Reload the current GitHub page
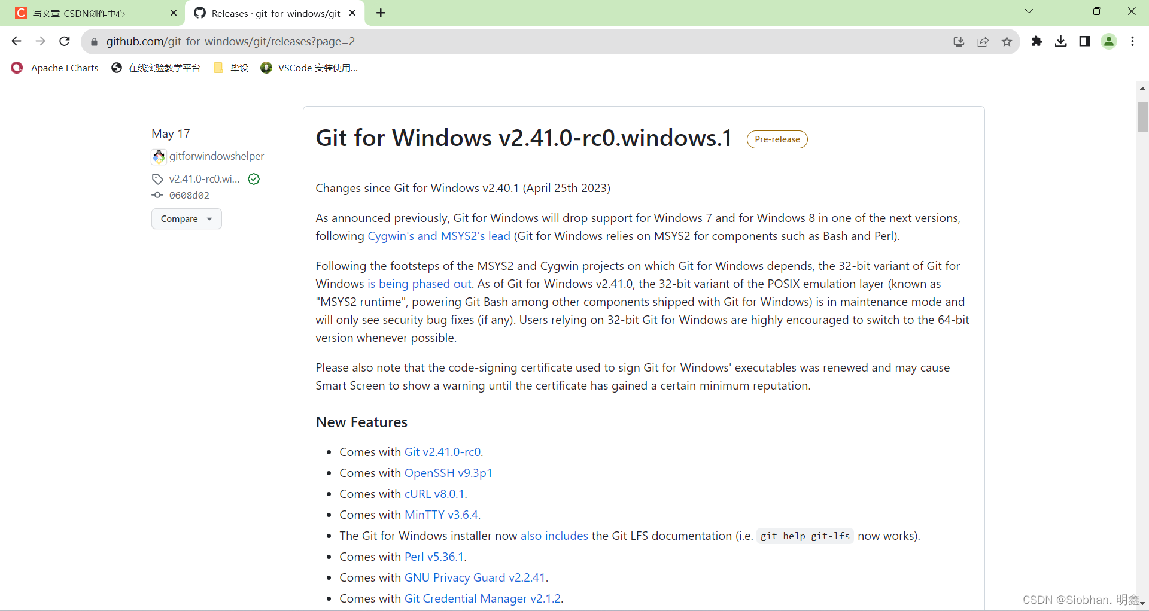The height and width of the screenshot is (611, 1149). [65, 41]
